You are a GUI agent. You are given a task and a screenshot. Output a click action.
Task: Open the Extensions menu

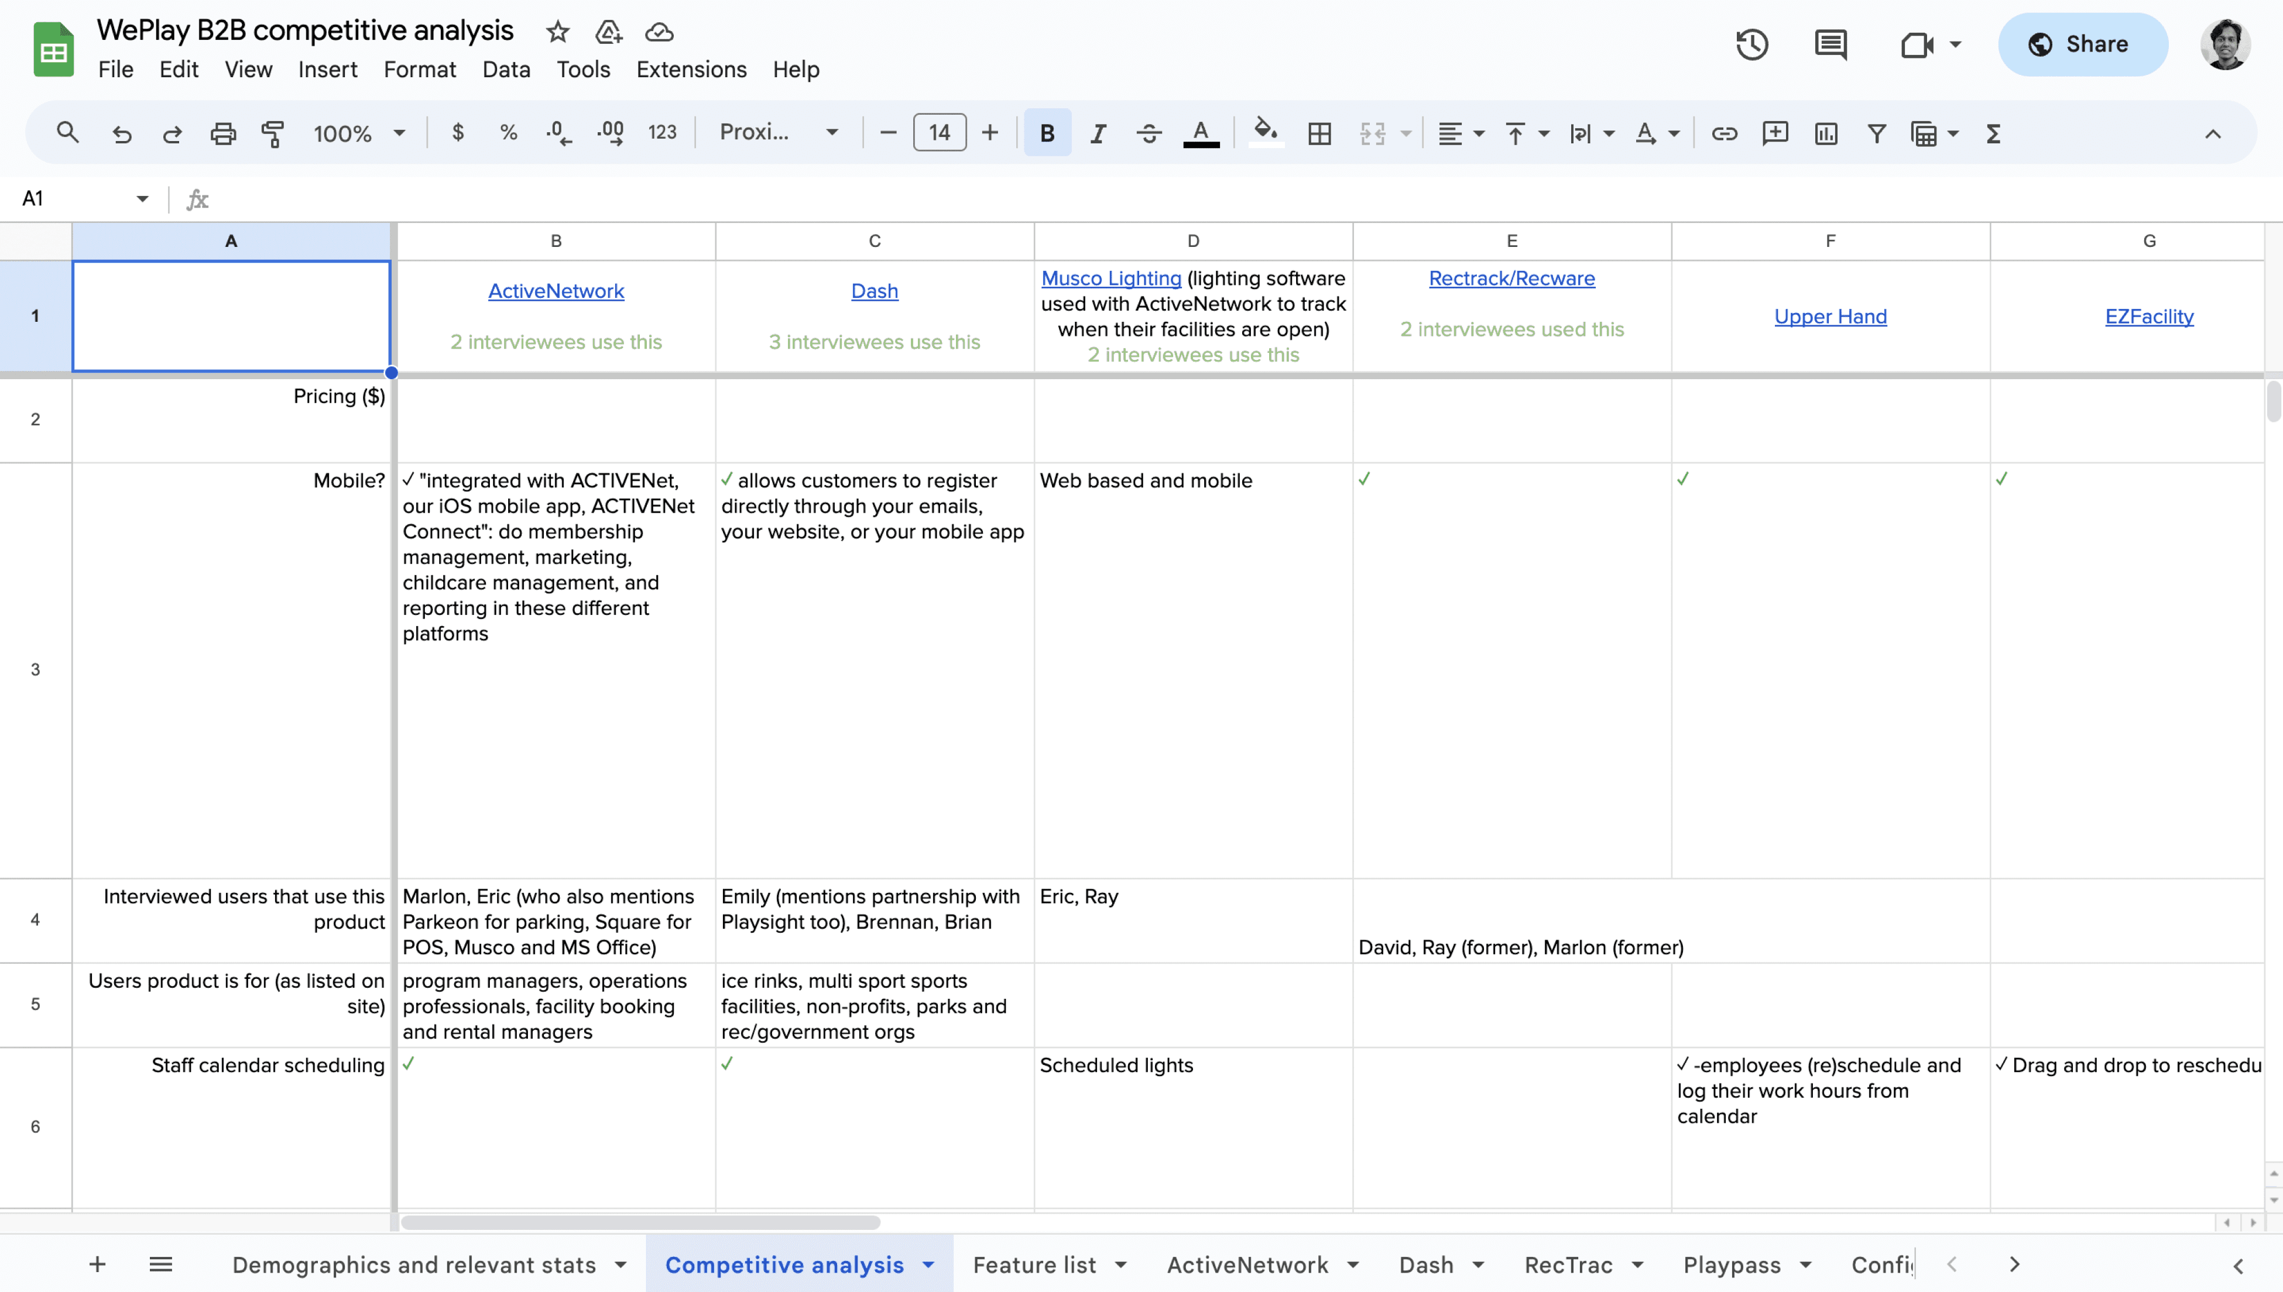click(691, 69)
